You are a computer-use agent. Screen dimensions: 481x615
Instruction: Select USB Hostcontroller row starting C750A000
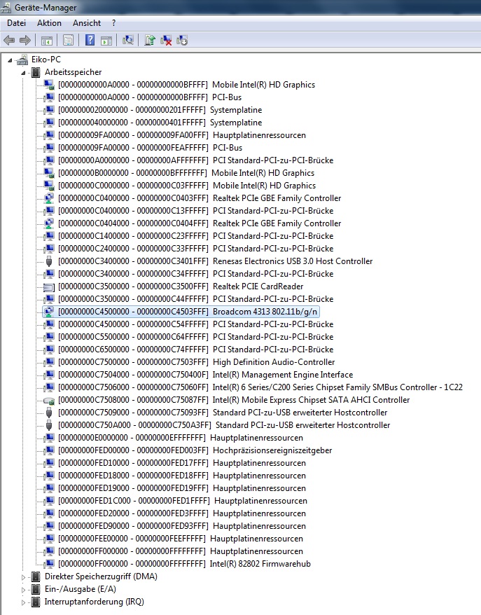click(x=224, y=425)
